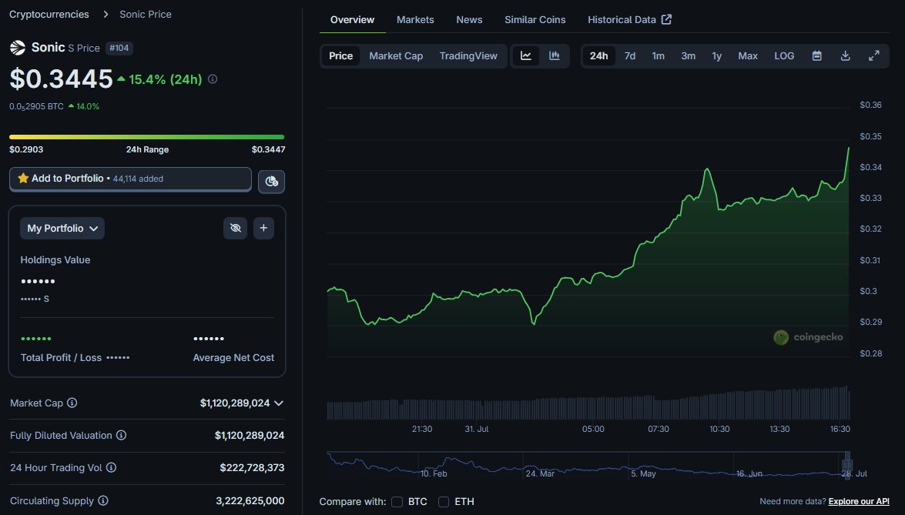Viewport: 905px width, 515px height.
Task: Click the star icon in Add to Portfolio
Action: click(x=23, y=178)
